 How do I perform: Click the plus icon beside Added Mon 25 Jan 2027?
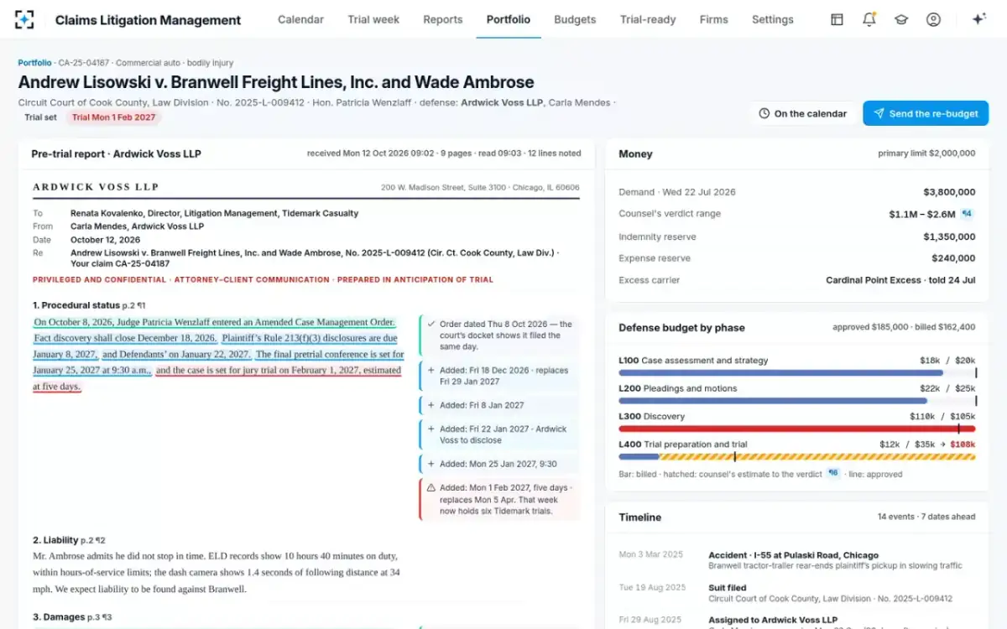click(431, 464)
